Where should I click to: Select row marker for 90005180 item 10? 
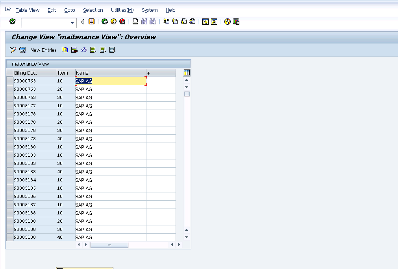point(10,147)
